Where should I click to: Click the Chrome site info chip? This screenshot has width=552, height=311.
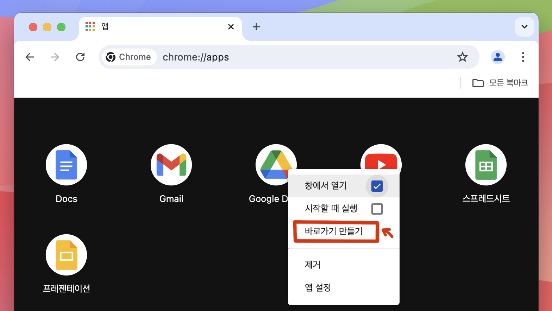[129, 57]
